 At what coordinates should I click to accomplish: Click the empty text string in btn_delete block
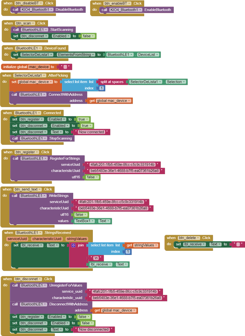238,244
